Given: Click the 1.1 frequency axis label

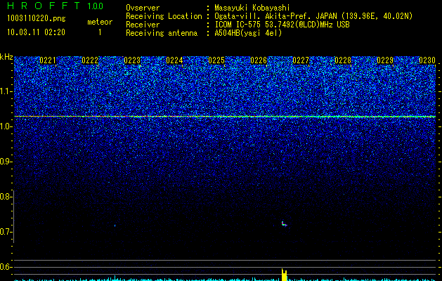Looking at the screenshot, I should tap(5, 91).
